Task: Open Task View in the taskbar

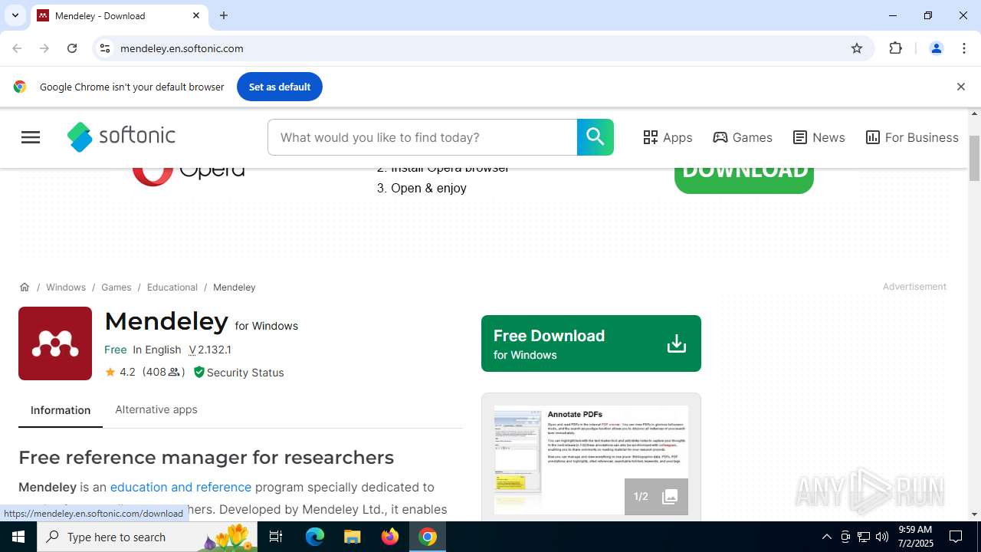Action: pos(276,537)
